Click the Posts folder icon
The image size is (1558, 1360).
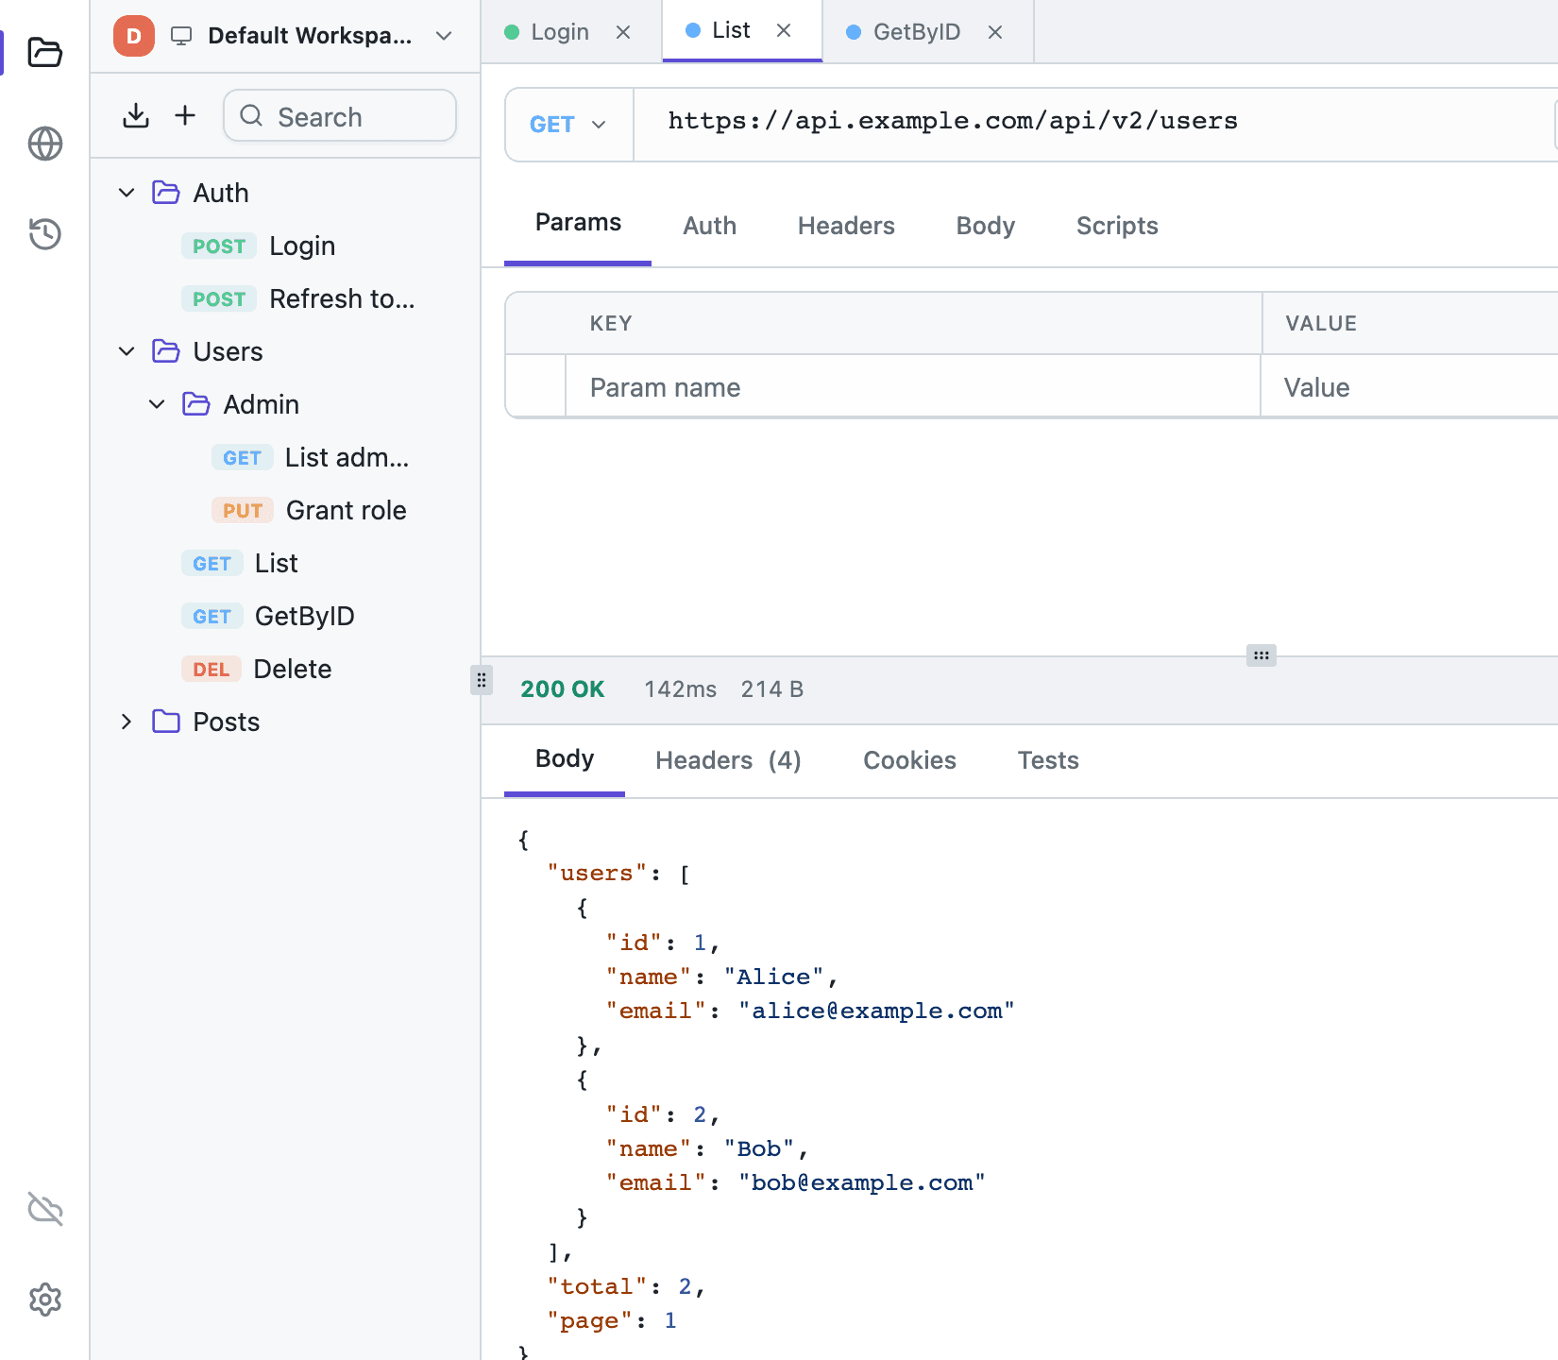(x=166, y=722)
